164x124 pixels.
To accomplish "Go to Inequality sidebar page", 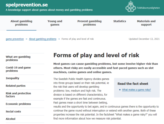I will point(25,78).
